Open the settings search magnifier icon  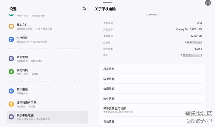(x=84, y=9)
